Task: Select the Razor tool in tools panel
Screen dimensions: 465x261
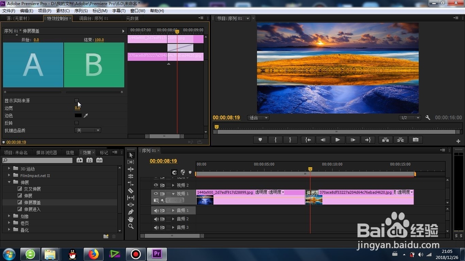Action: coord(131,190)
